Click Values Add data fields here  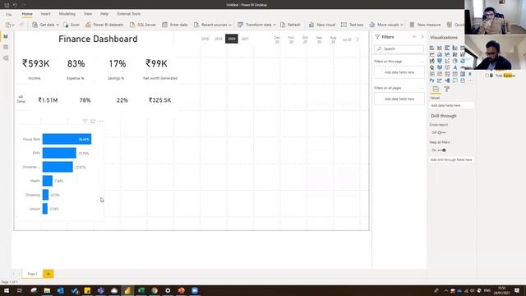(x=451, y=105)
